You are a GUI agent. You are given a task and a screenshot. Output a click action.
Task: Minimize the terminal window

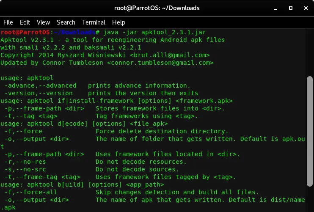click(x=275, y=8)
